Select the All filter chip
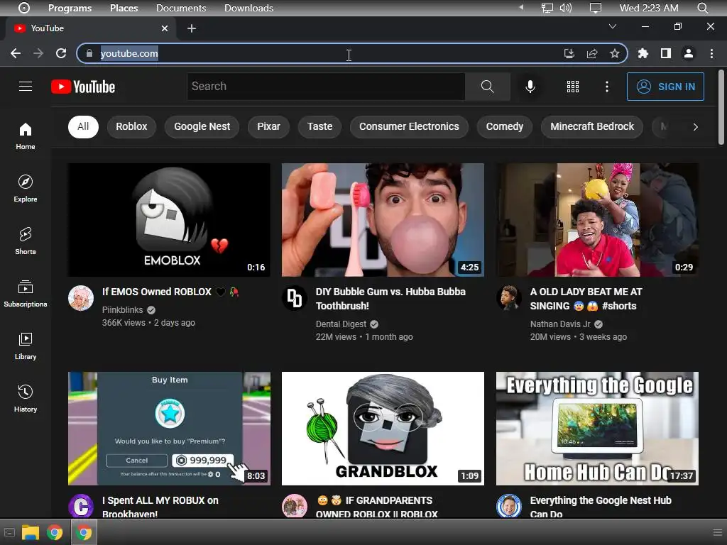 [x=83, y=126]
